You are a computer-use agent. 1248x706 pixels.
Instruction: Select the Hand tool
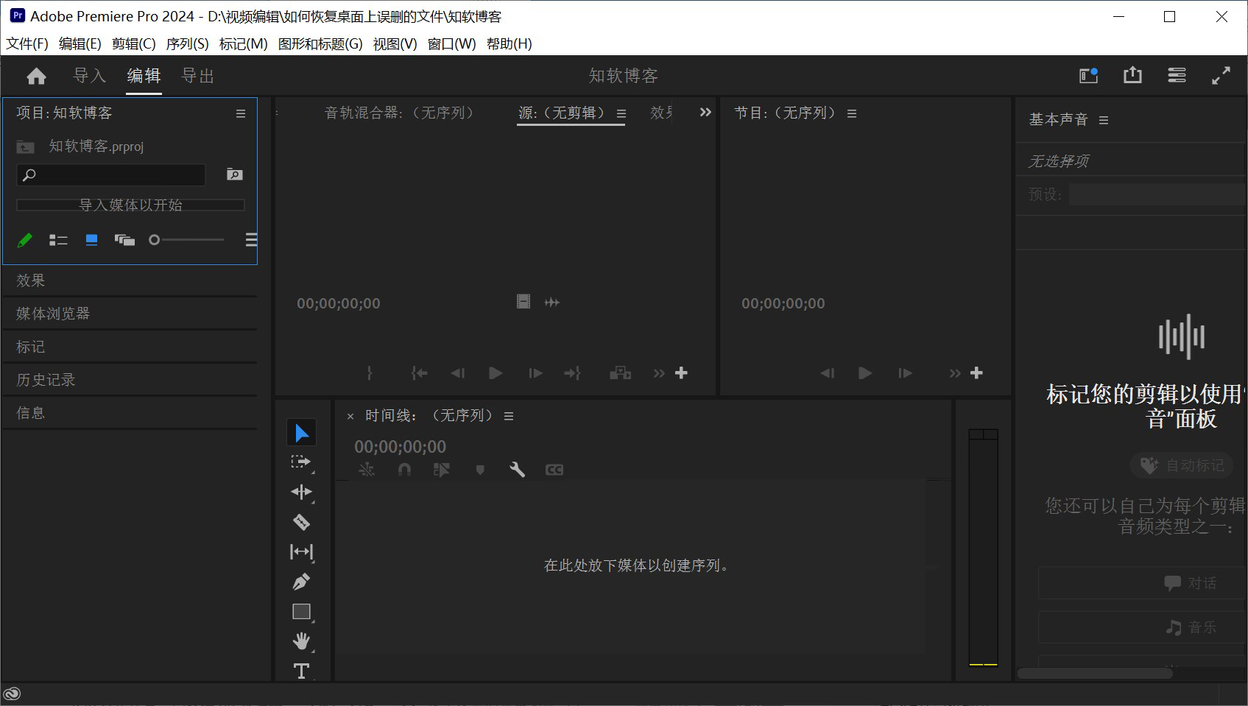click(x=301, y=641)
